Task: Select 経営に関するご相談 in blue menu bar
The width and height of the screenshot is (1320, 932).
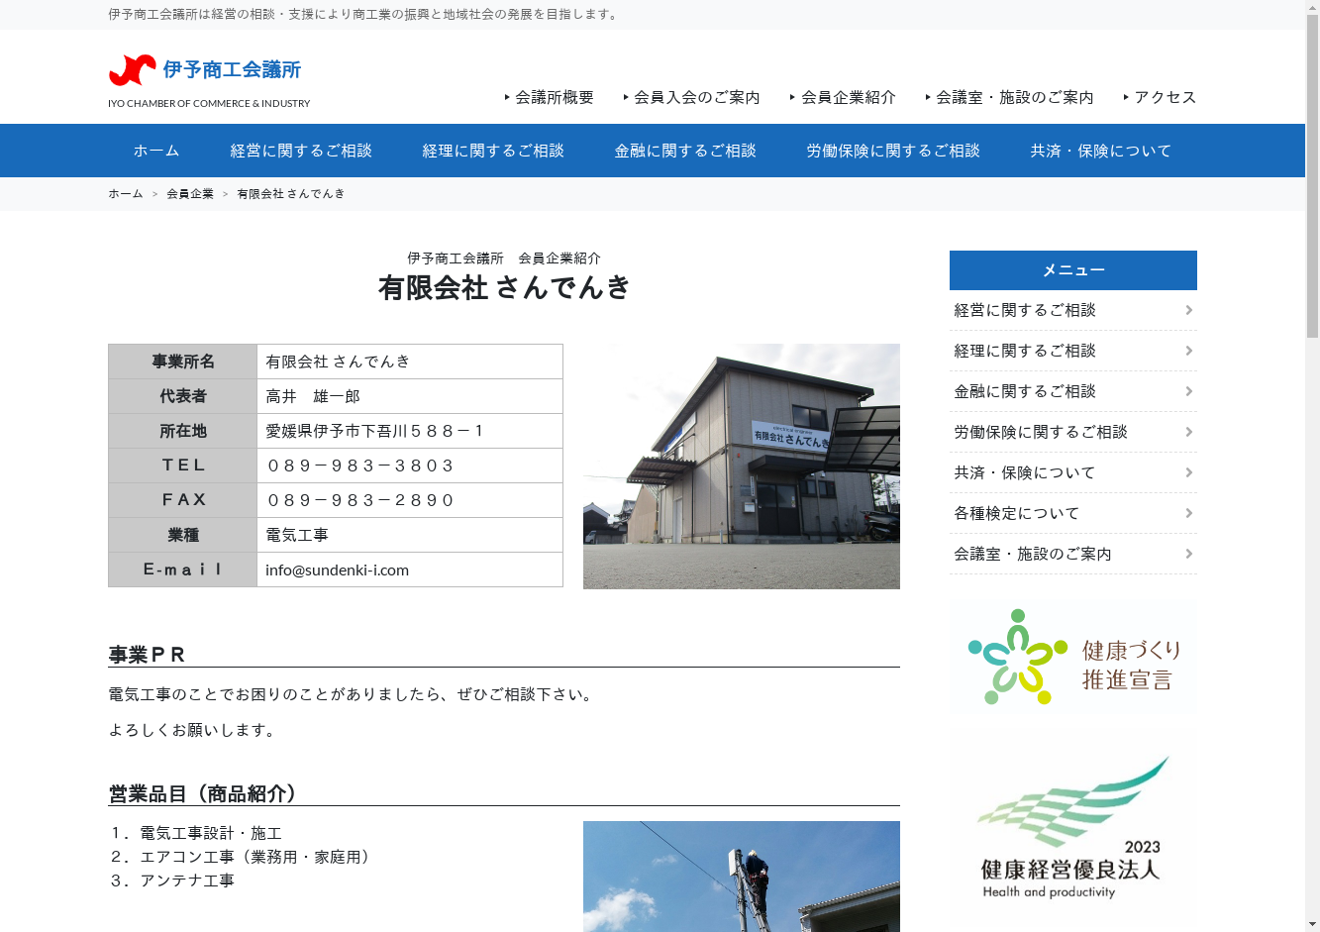Action: click(301, 151)
